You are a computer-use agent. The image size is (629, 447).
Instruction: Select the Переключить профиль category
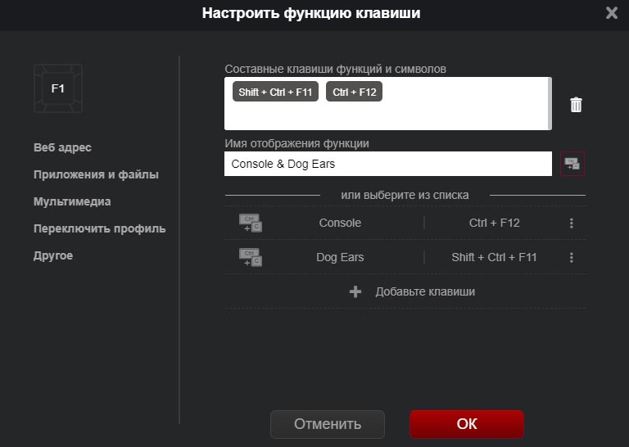coord(99,228)
